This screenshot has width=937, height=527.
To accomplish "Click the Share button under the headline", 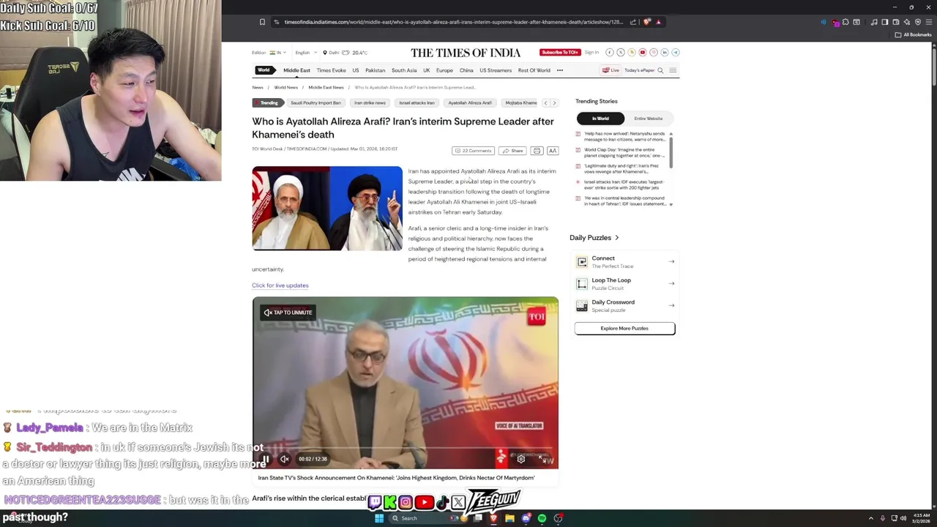I will (512, 151).
